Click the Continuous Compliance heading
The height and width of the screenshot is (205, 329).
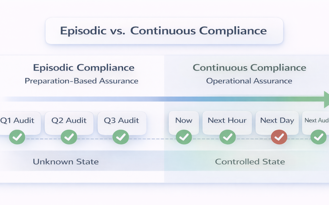click(x=249, y=67)
